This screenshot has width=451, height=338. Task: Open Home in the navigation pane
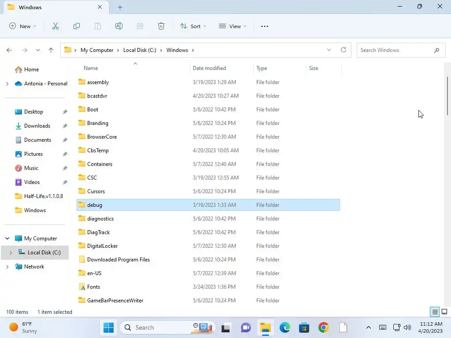31,69
